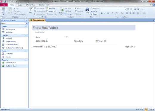This screenshot has width=155, height=111.
Task: Toggle Italic text formatting
Action: point(105,13)
